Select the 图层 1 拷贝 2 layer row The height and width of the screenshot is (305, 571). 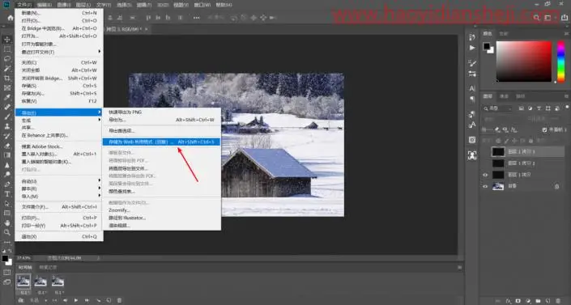[x=522, y=163]
